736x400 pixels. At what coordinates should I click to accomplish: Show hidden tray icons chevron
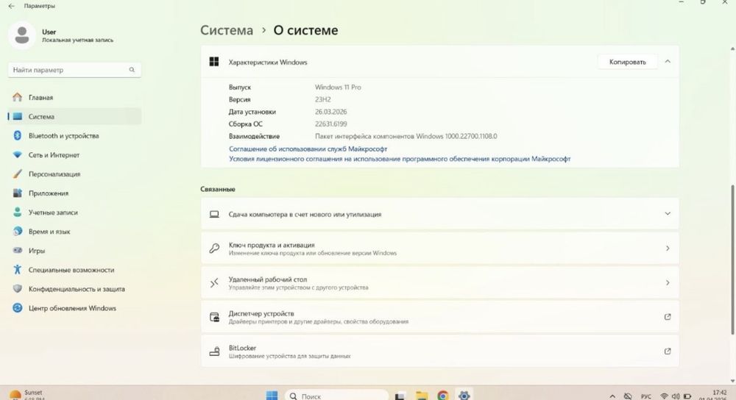(x=612, y=396)
